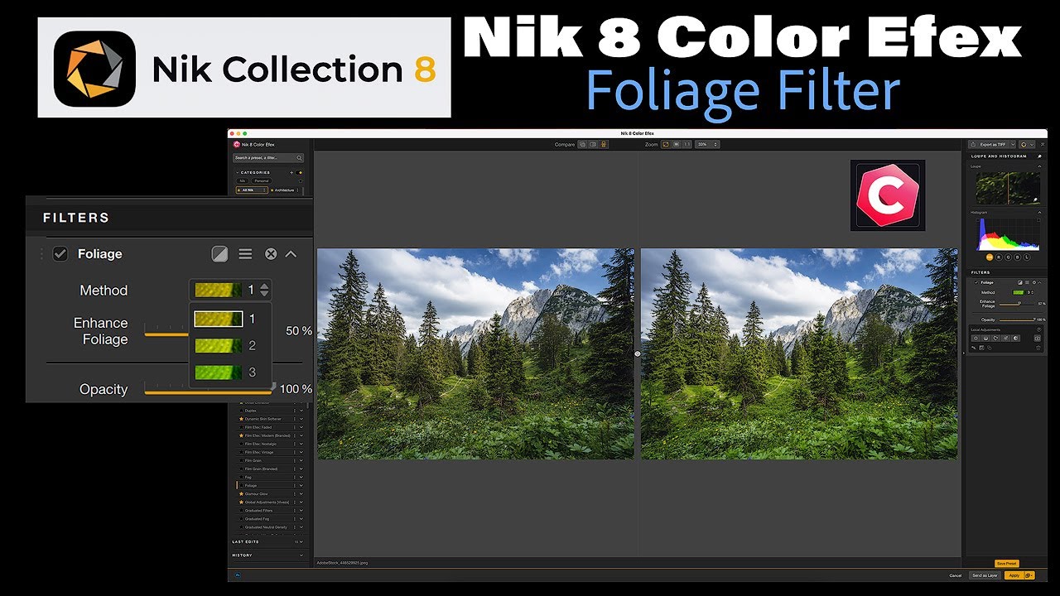Screen dimensions: 1060x596
Task: Select Foliage filter in filter list
Action: coord(251,486)
